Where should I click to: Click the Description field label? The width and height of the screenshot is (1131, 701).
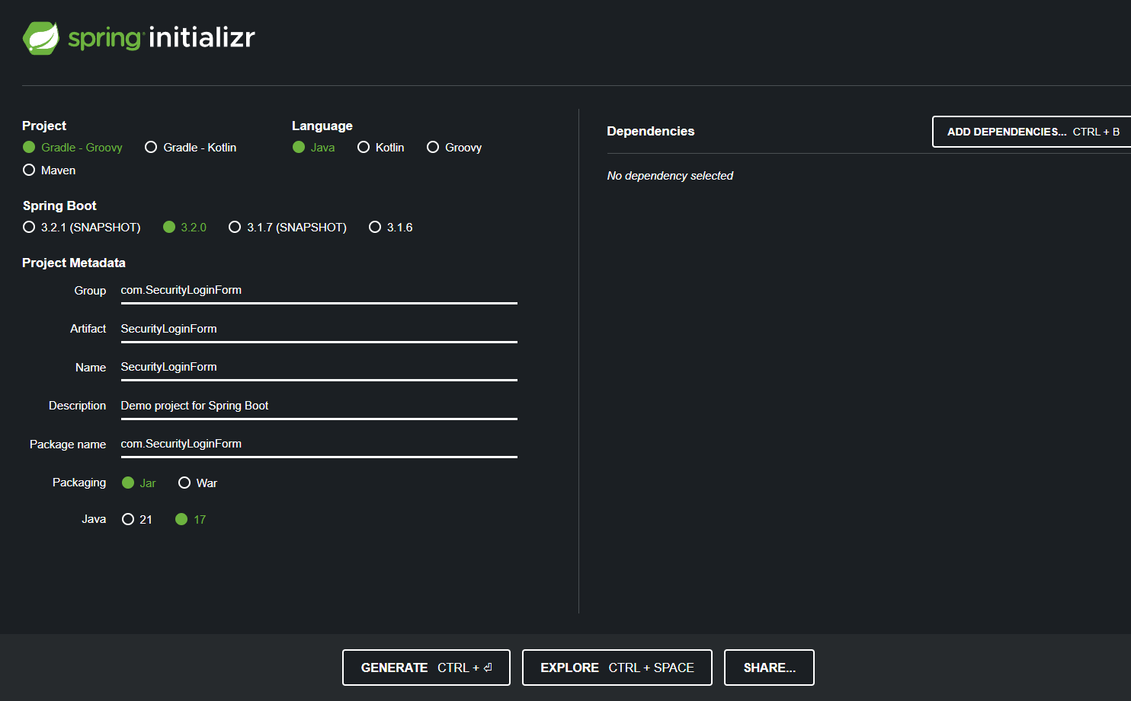[77, 406]
